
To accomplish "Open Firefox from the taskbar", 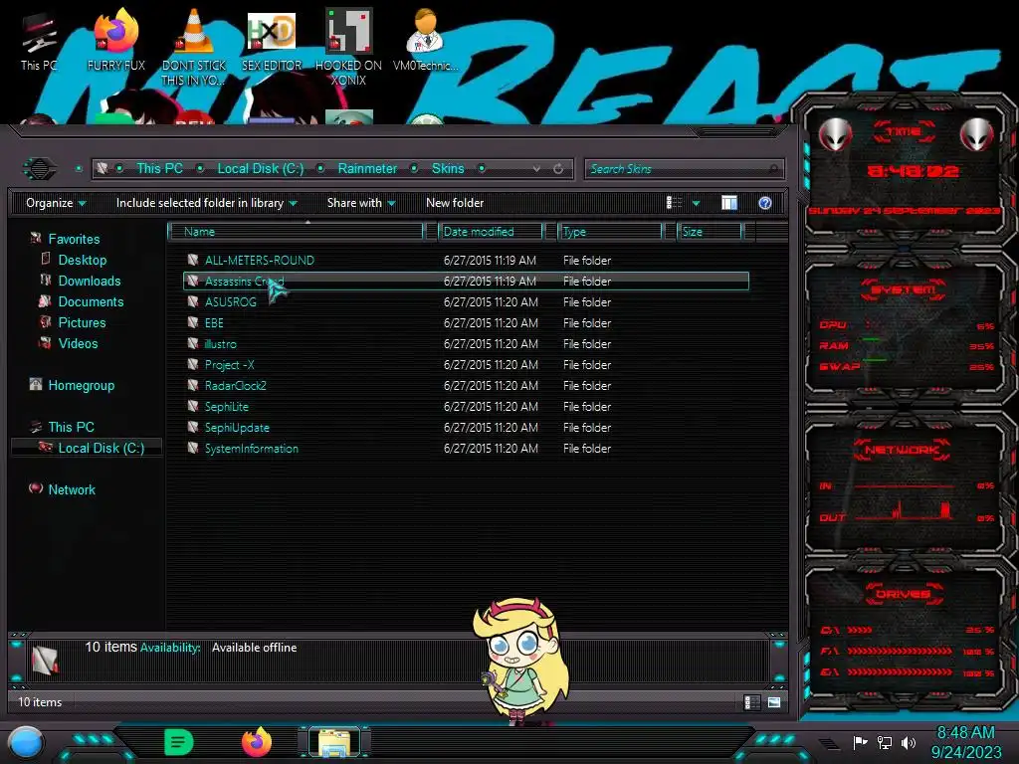I will click(257, 742).
